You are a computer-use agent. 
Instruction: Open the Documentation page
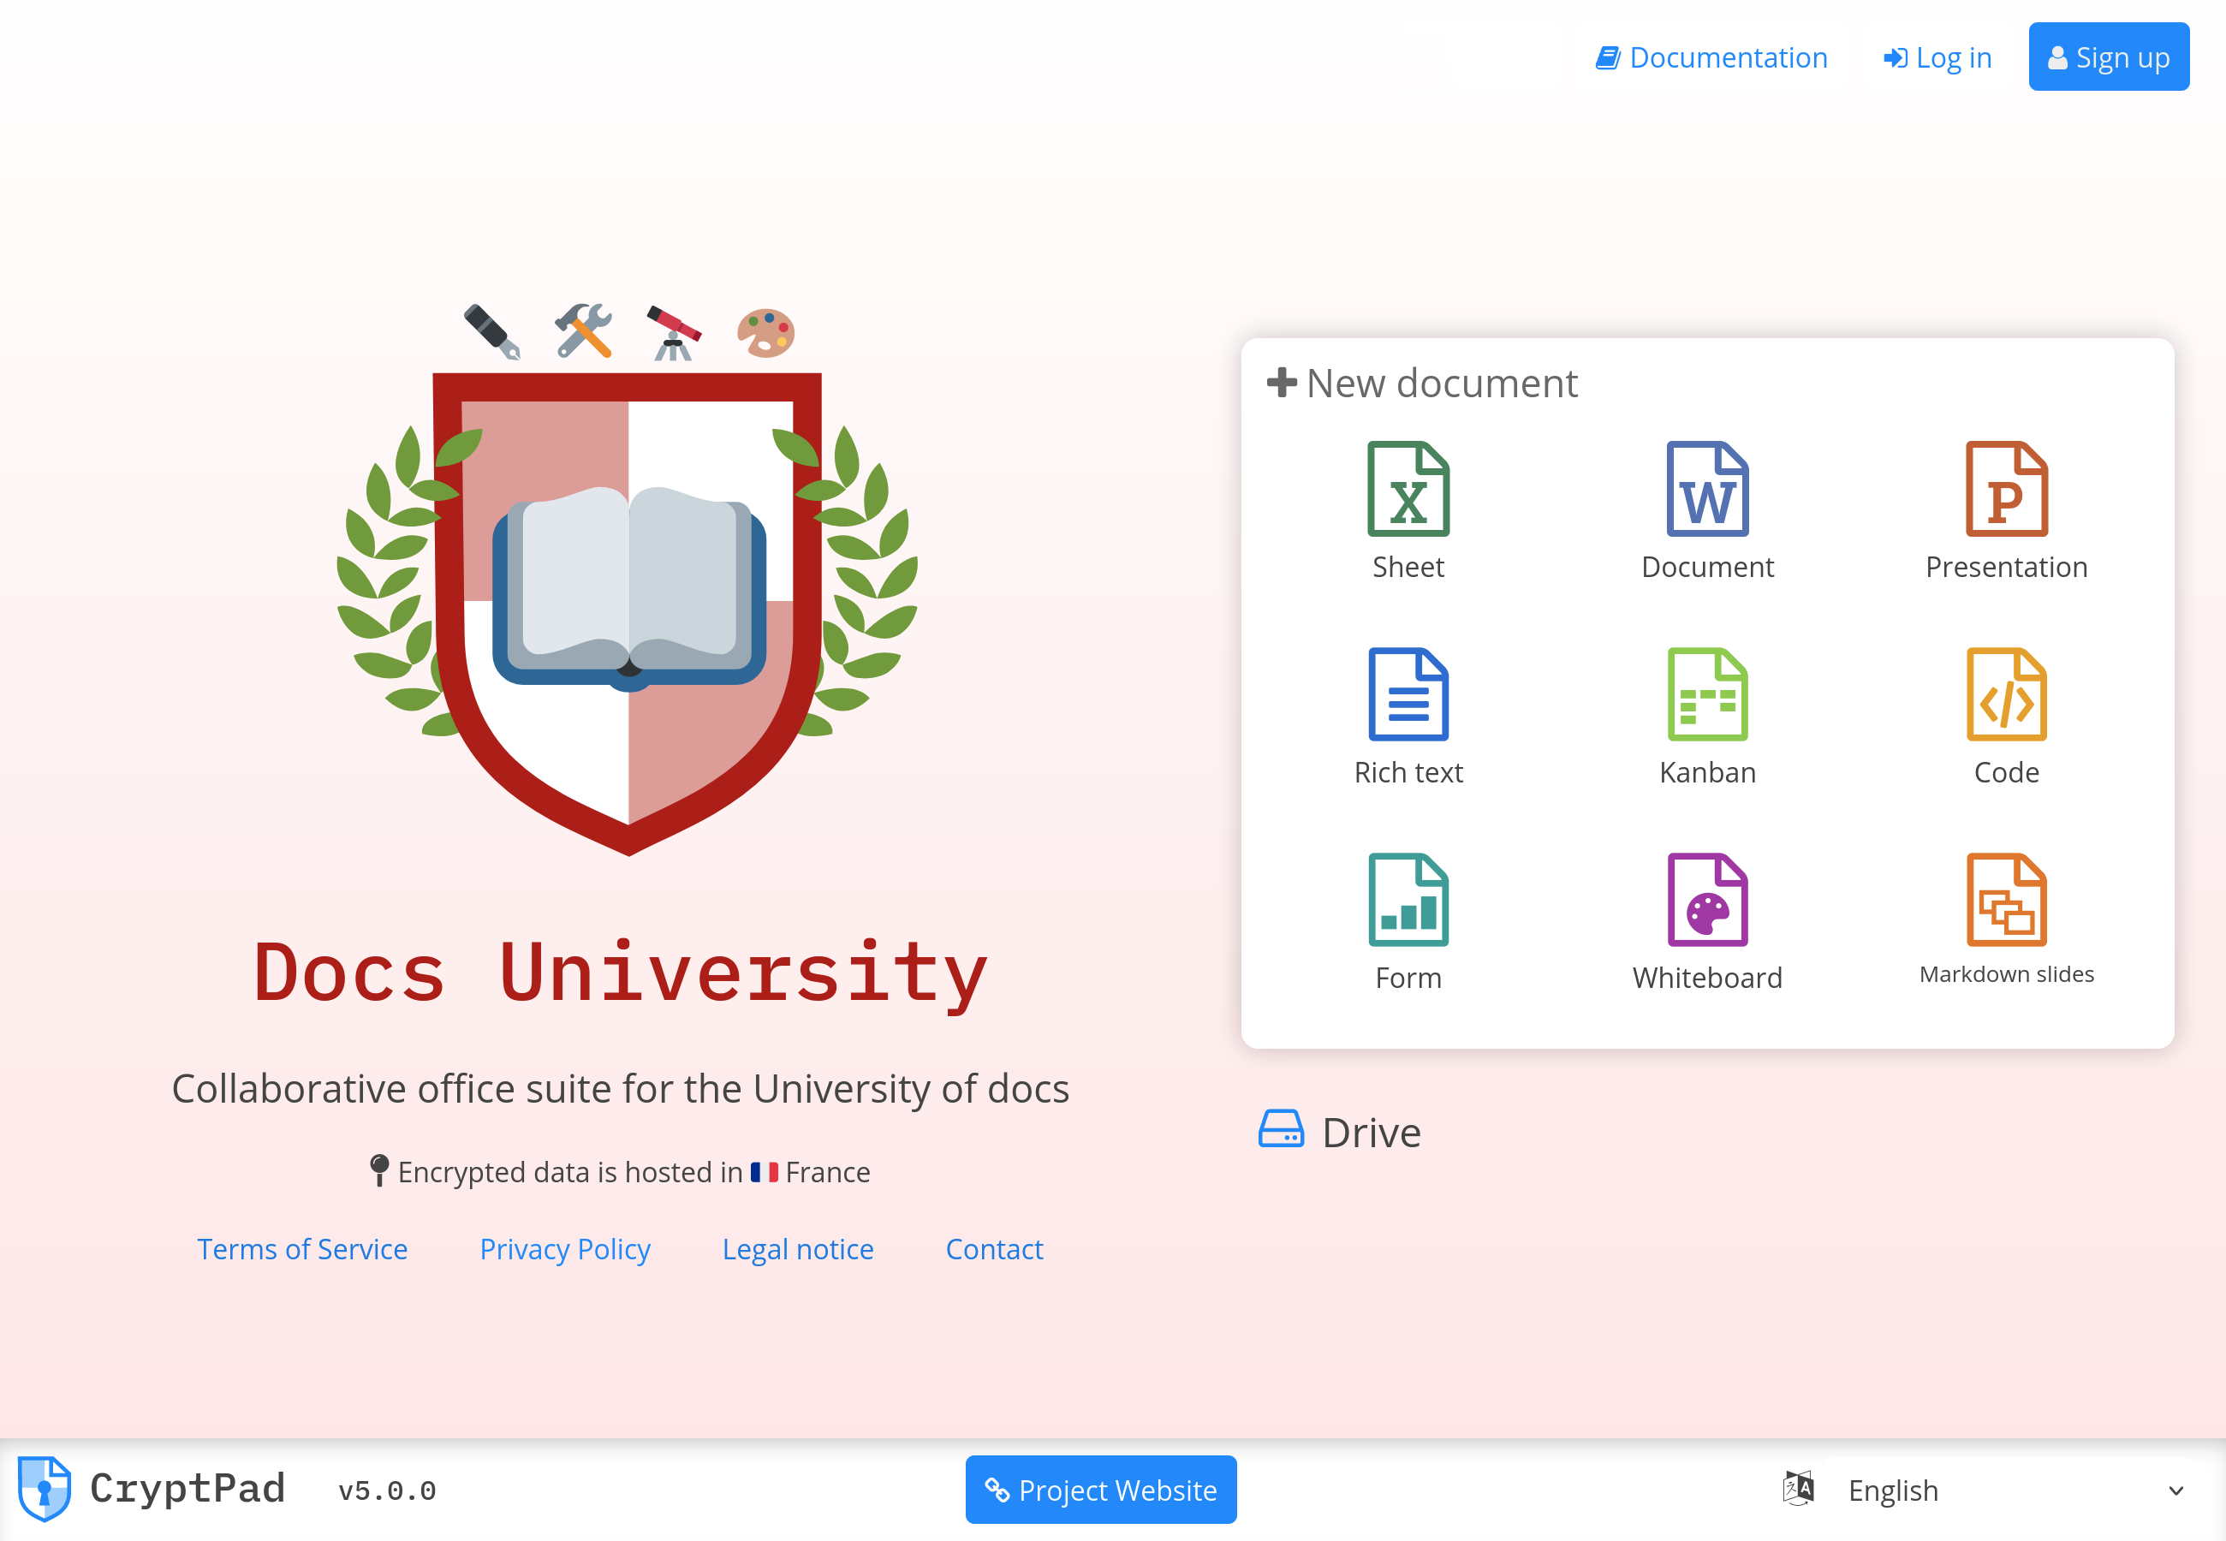pos(1711,57)
